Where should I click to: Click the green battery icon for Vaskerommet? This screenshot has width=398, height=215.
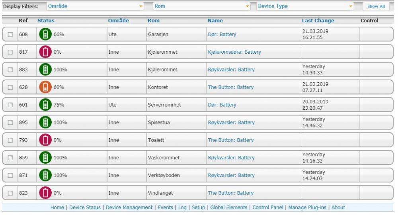[45, 158]
